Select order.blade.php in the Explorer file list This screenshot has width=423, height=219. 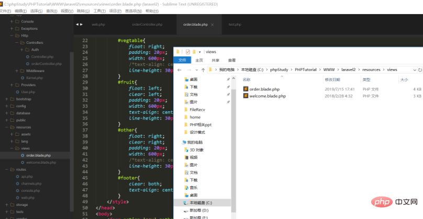tap(264, 89)
